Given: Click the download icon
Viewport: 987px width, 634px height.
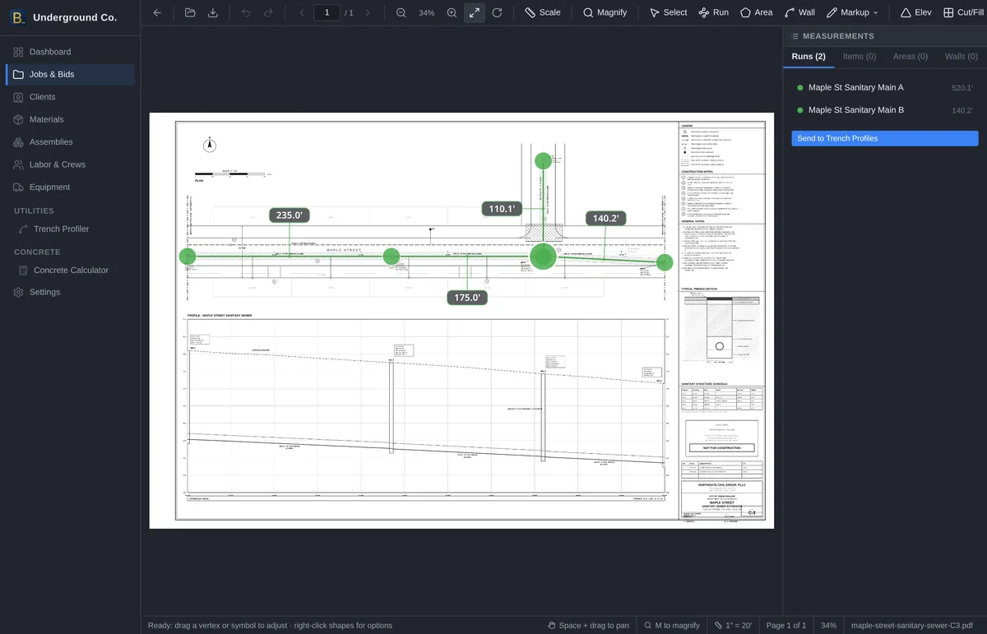Looking at the screenshot, I should (x=213, y=12).
